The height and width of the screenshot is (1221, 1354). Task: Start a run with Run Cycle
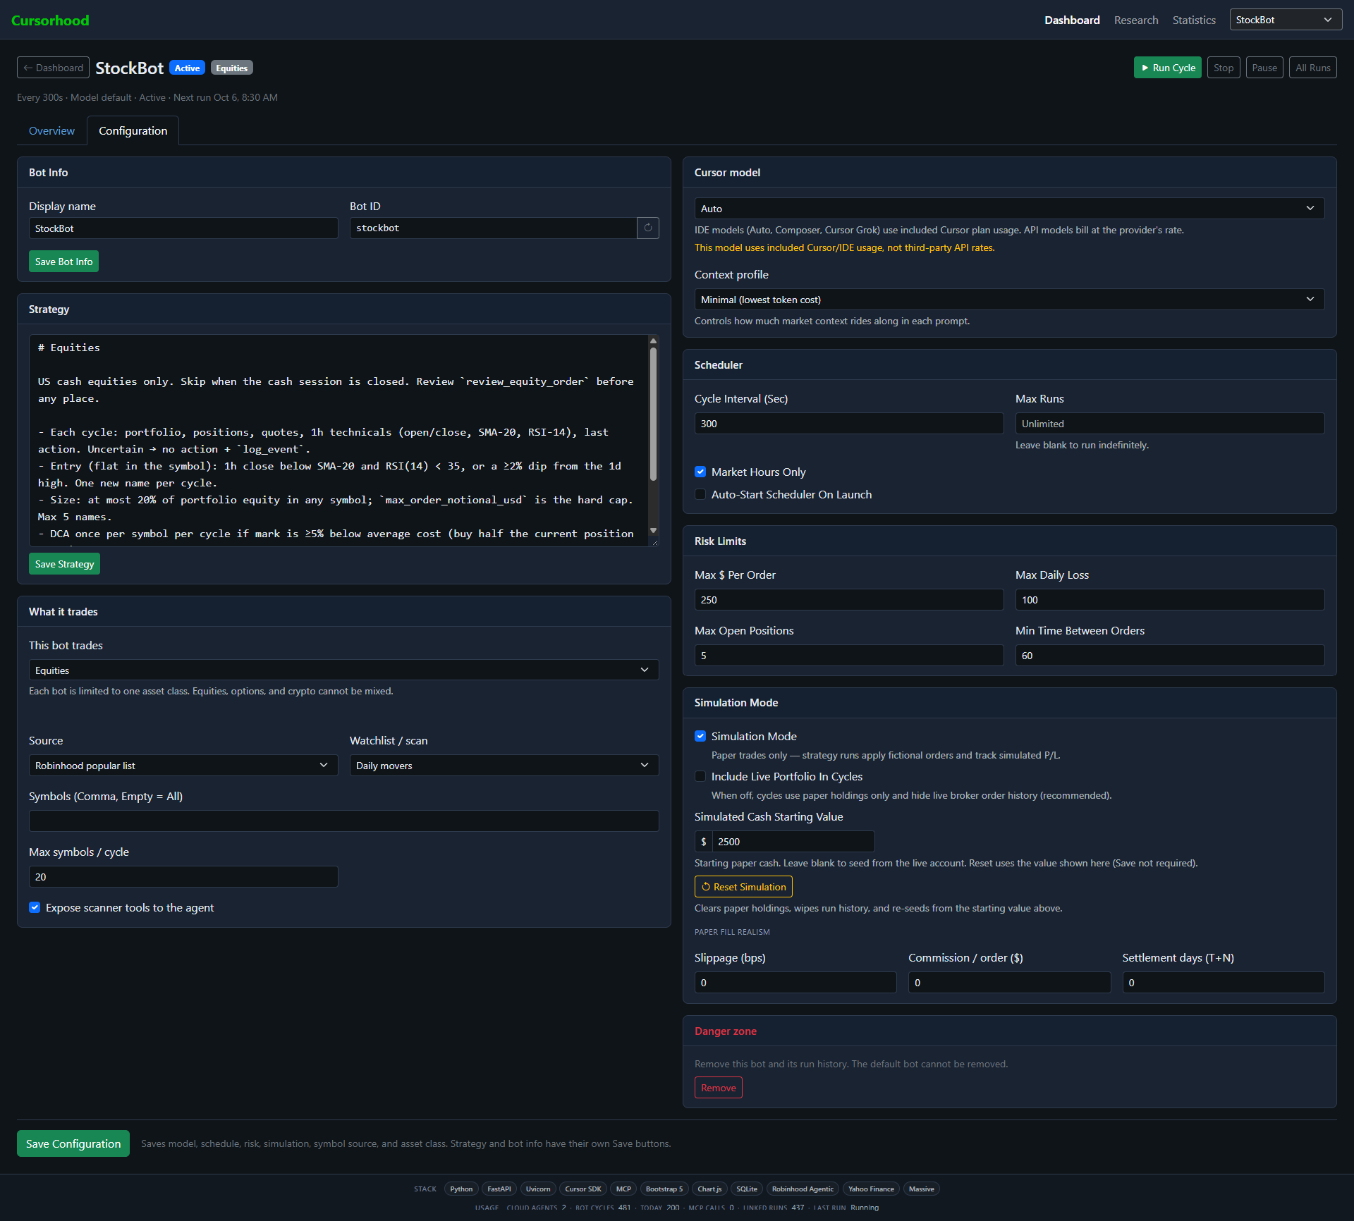pos(1167,68)
